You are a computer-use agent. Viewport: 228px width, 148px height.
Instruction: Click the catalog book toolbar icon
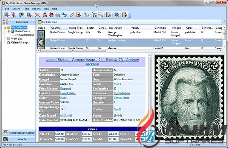[x=109, y=15]
